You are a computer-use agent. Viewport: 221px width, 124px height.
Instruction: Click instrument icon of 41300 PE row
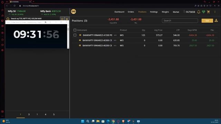80,35
